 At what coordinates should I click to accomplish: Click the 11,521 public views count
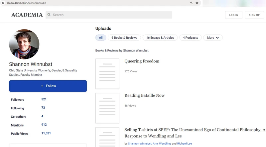point(46,133)
